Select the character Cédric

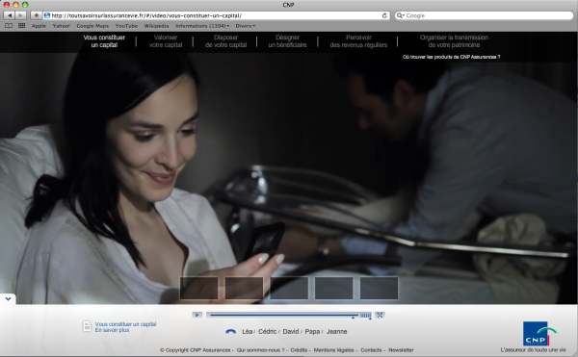pos(267,332)
